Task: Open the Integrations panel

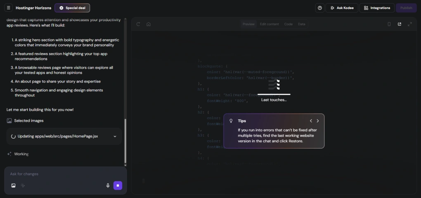Action: tap(377, 8)
